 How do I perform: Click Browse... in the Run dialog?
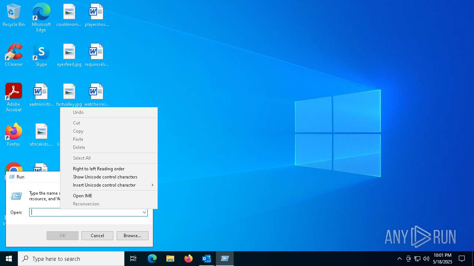(x=133, y=236)
